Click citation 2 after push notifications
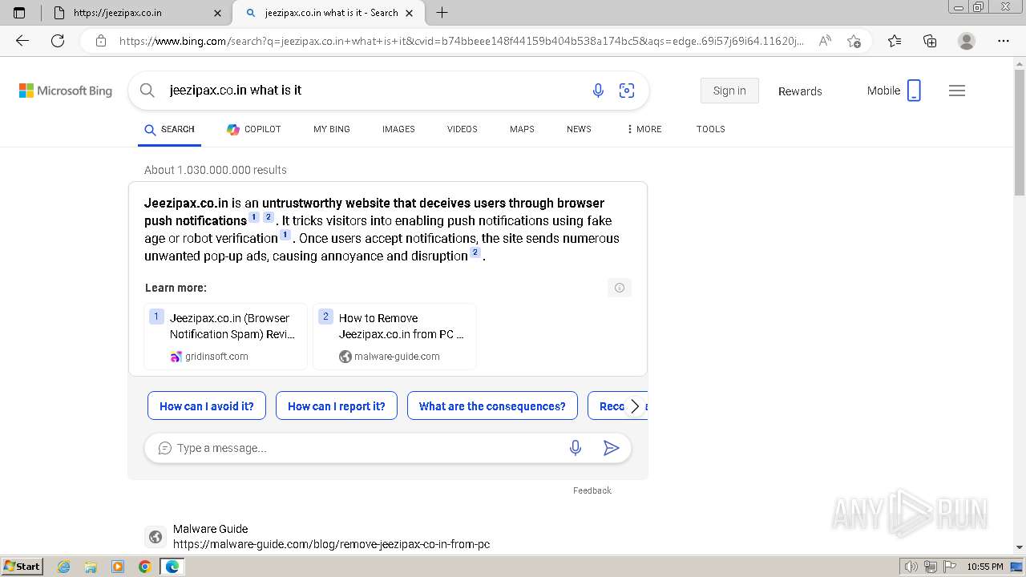Screen dimensions: 1026x577 tap(269, 217)
